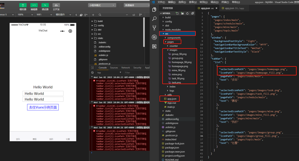Screen dimensions: 299x161
Task: Select mine_fill.png in VS Code explorer
Action: pos(179,70)
